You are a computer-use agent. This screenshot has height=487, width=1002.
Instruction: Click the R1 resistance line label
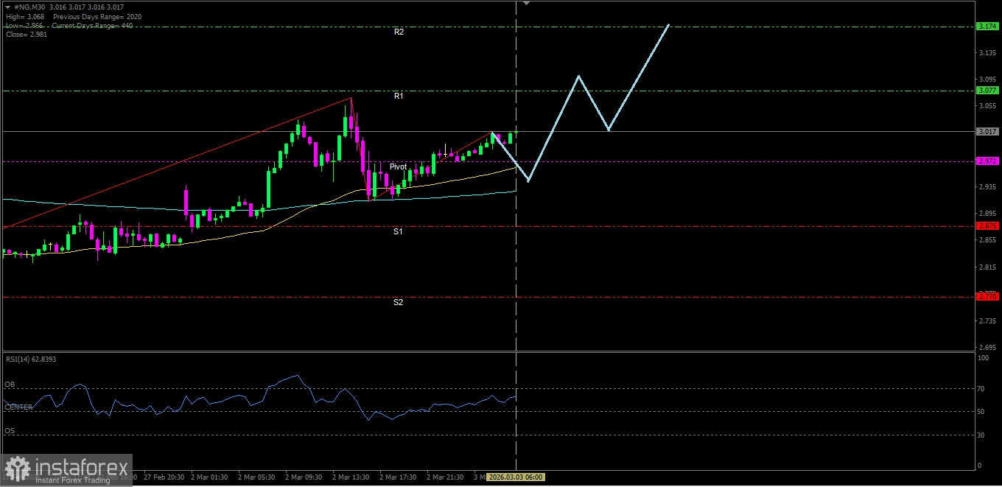click(399, 97)
